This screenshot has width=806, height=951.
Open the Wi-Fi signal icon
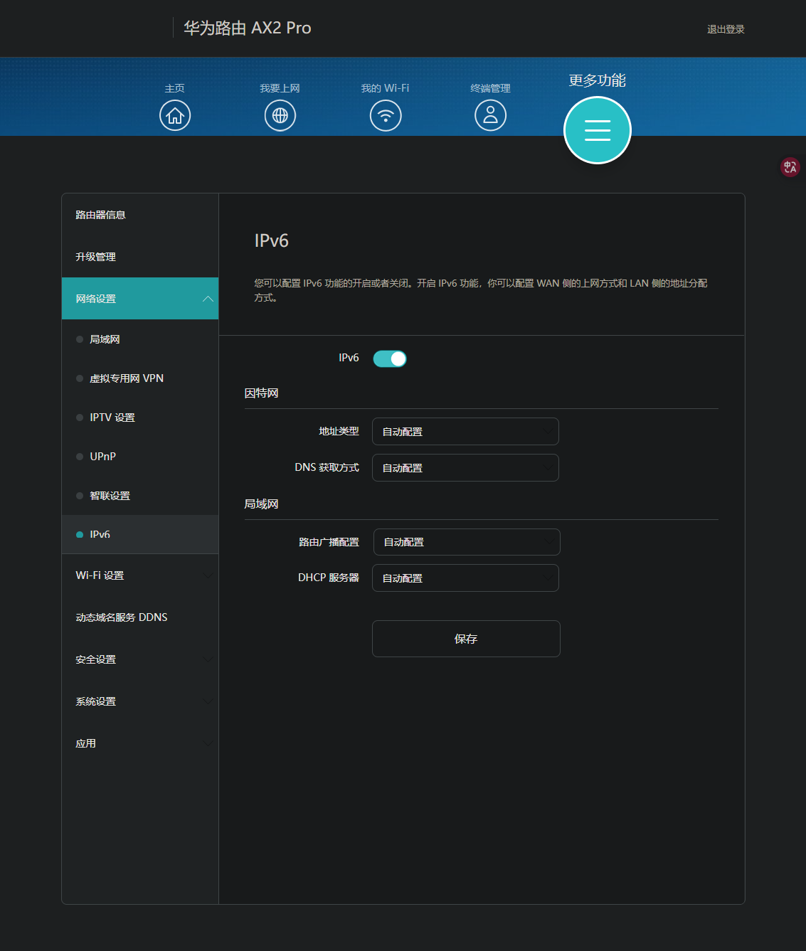pyautogui.click(x=386, y=115)
